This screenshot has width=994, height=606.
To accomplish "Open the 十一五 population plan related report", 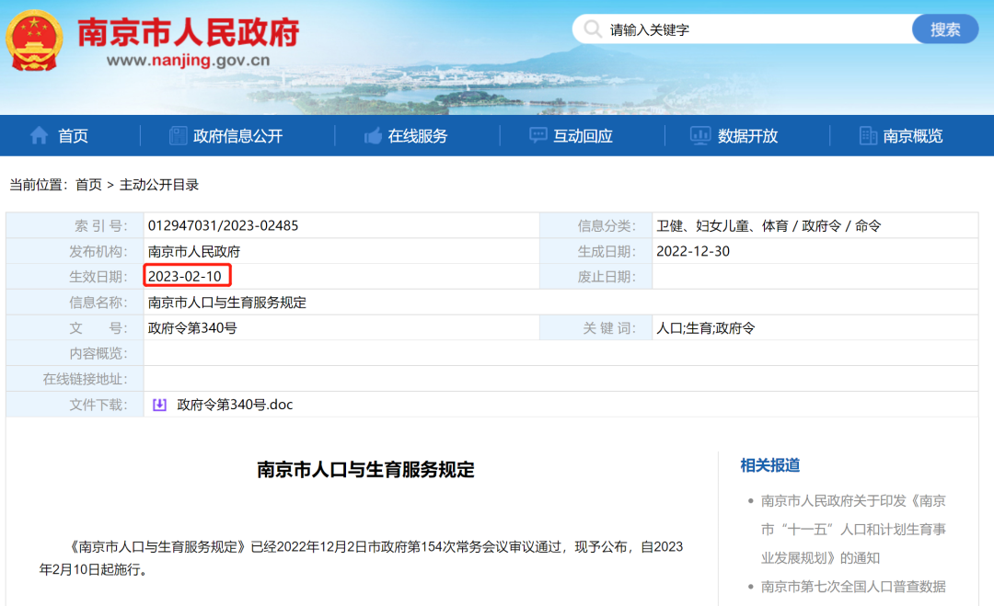I will tap(852, 529).
